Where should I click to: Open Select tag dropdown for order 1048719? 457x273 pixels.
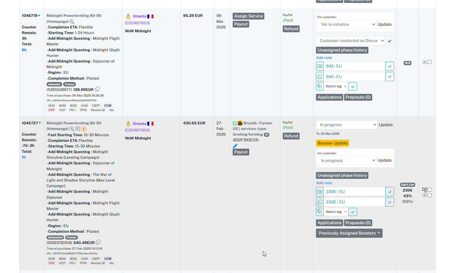(336, 86)
